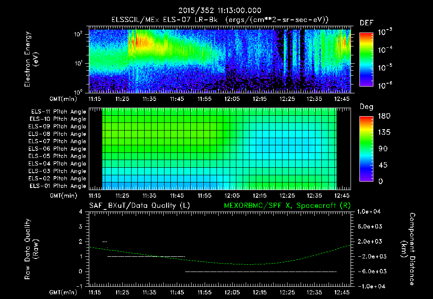433x299 pixels.
Task: Click the ELS-05 Pitch Angle row label
Action: [x=57, y=156]
